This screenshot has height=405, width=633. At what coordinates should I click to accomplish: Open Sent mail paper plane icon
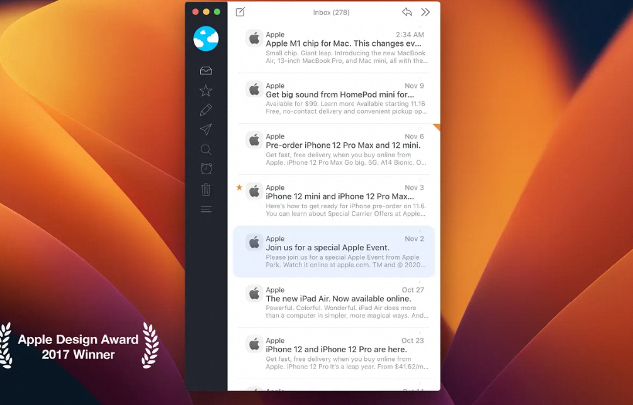pyautogui.click(x=206, y=130)
